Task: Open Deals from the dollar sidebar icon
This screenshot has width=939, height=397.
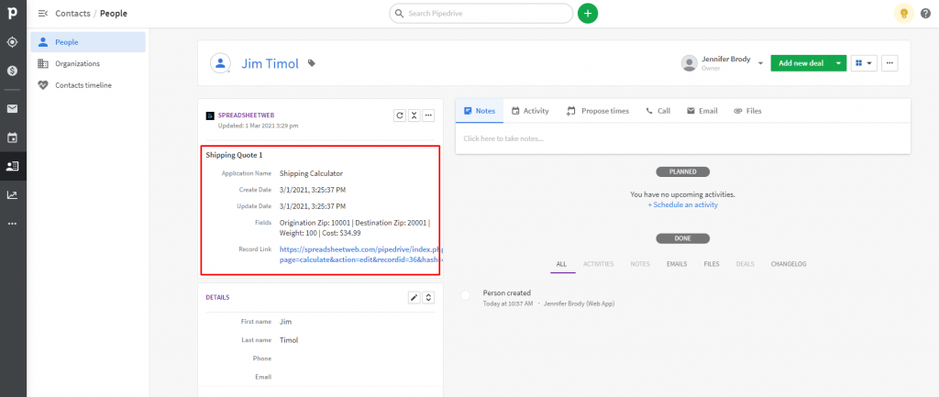Action: click(13, 71)
